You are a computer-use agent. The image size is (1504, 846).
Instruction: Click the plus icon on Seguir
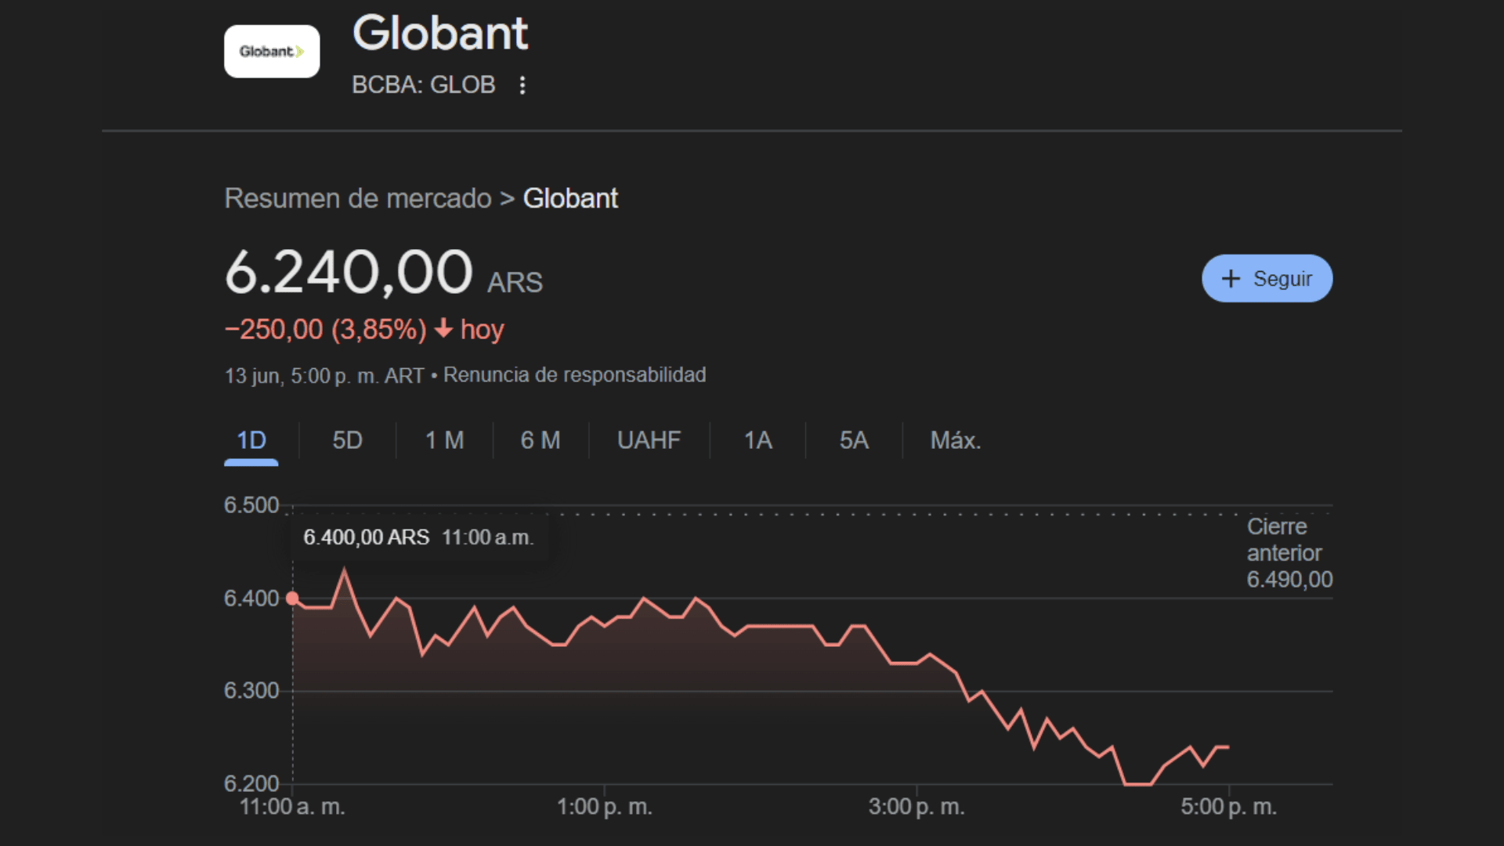pos(1231,279)
